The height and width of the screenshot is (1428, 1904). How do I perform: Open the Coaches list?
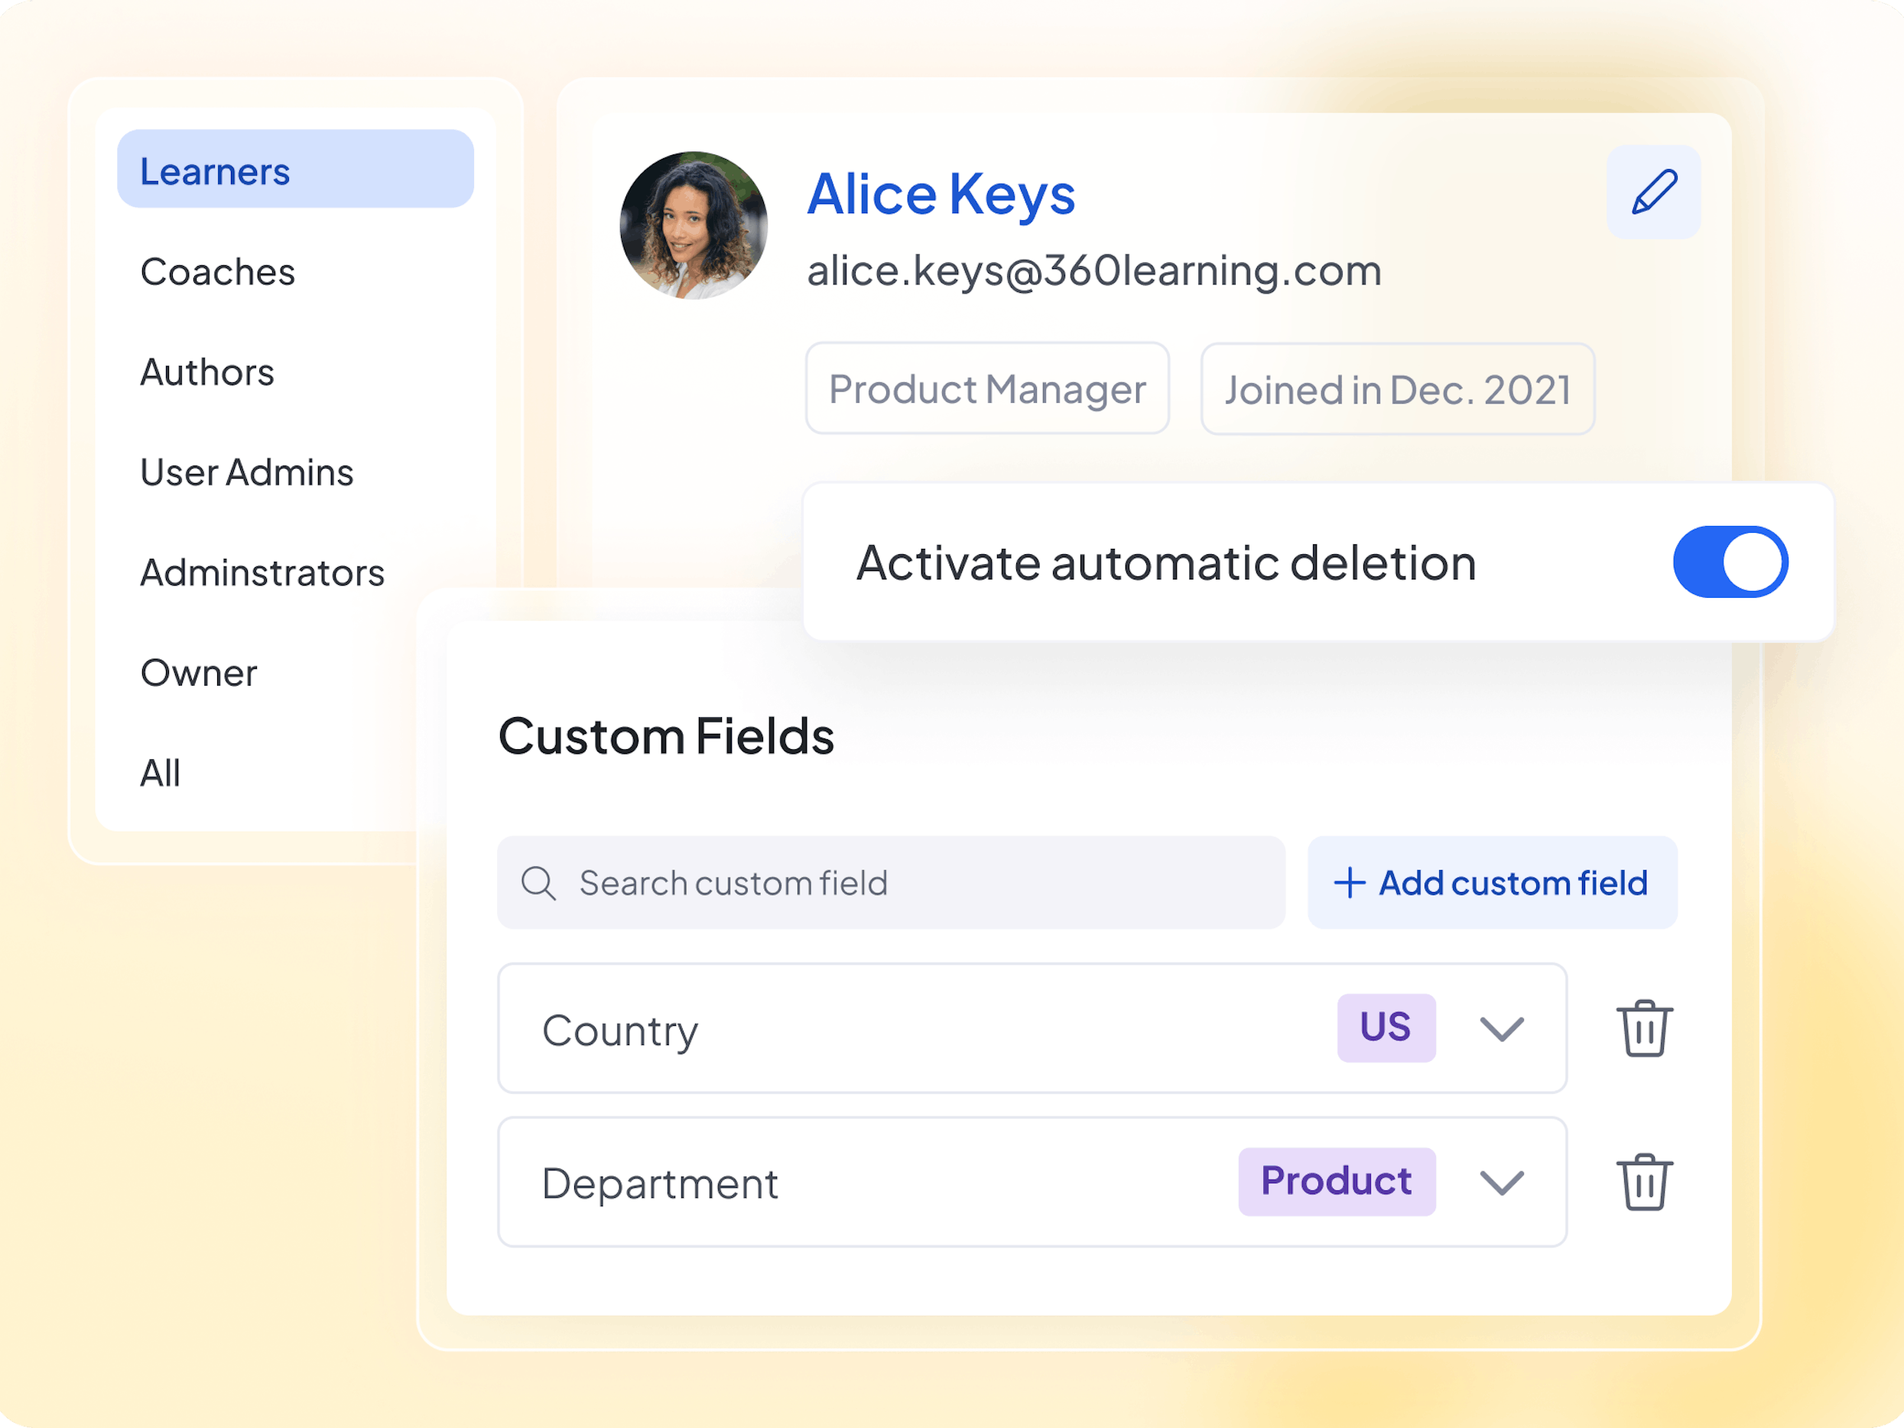(218, 272)
